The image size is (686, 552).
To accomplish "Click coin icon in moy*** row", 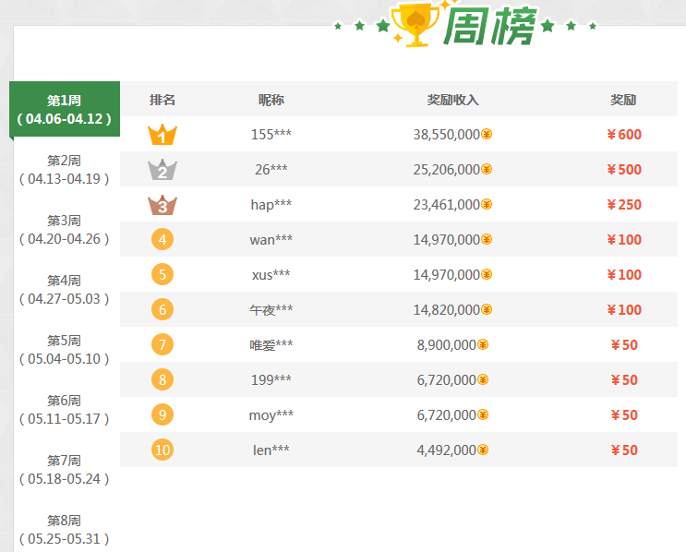I will click(483, 414).
